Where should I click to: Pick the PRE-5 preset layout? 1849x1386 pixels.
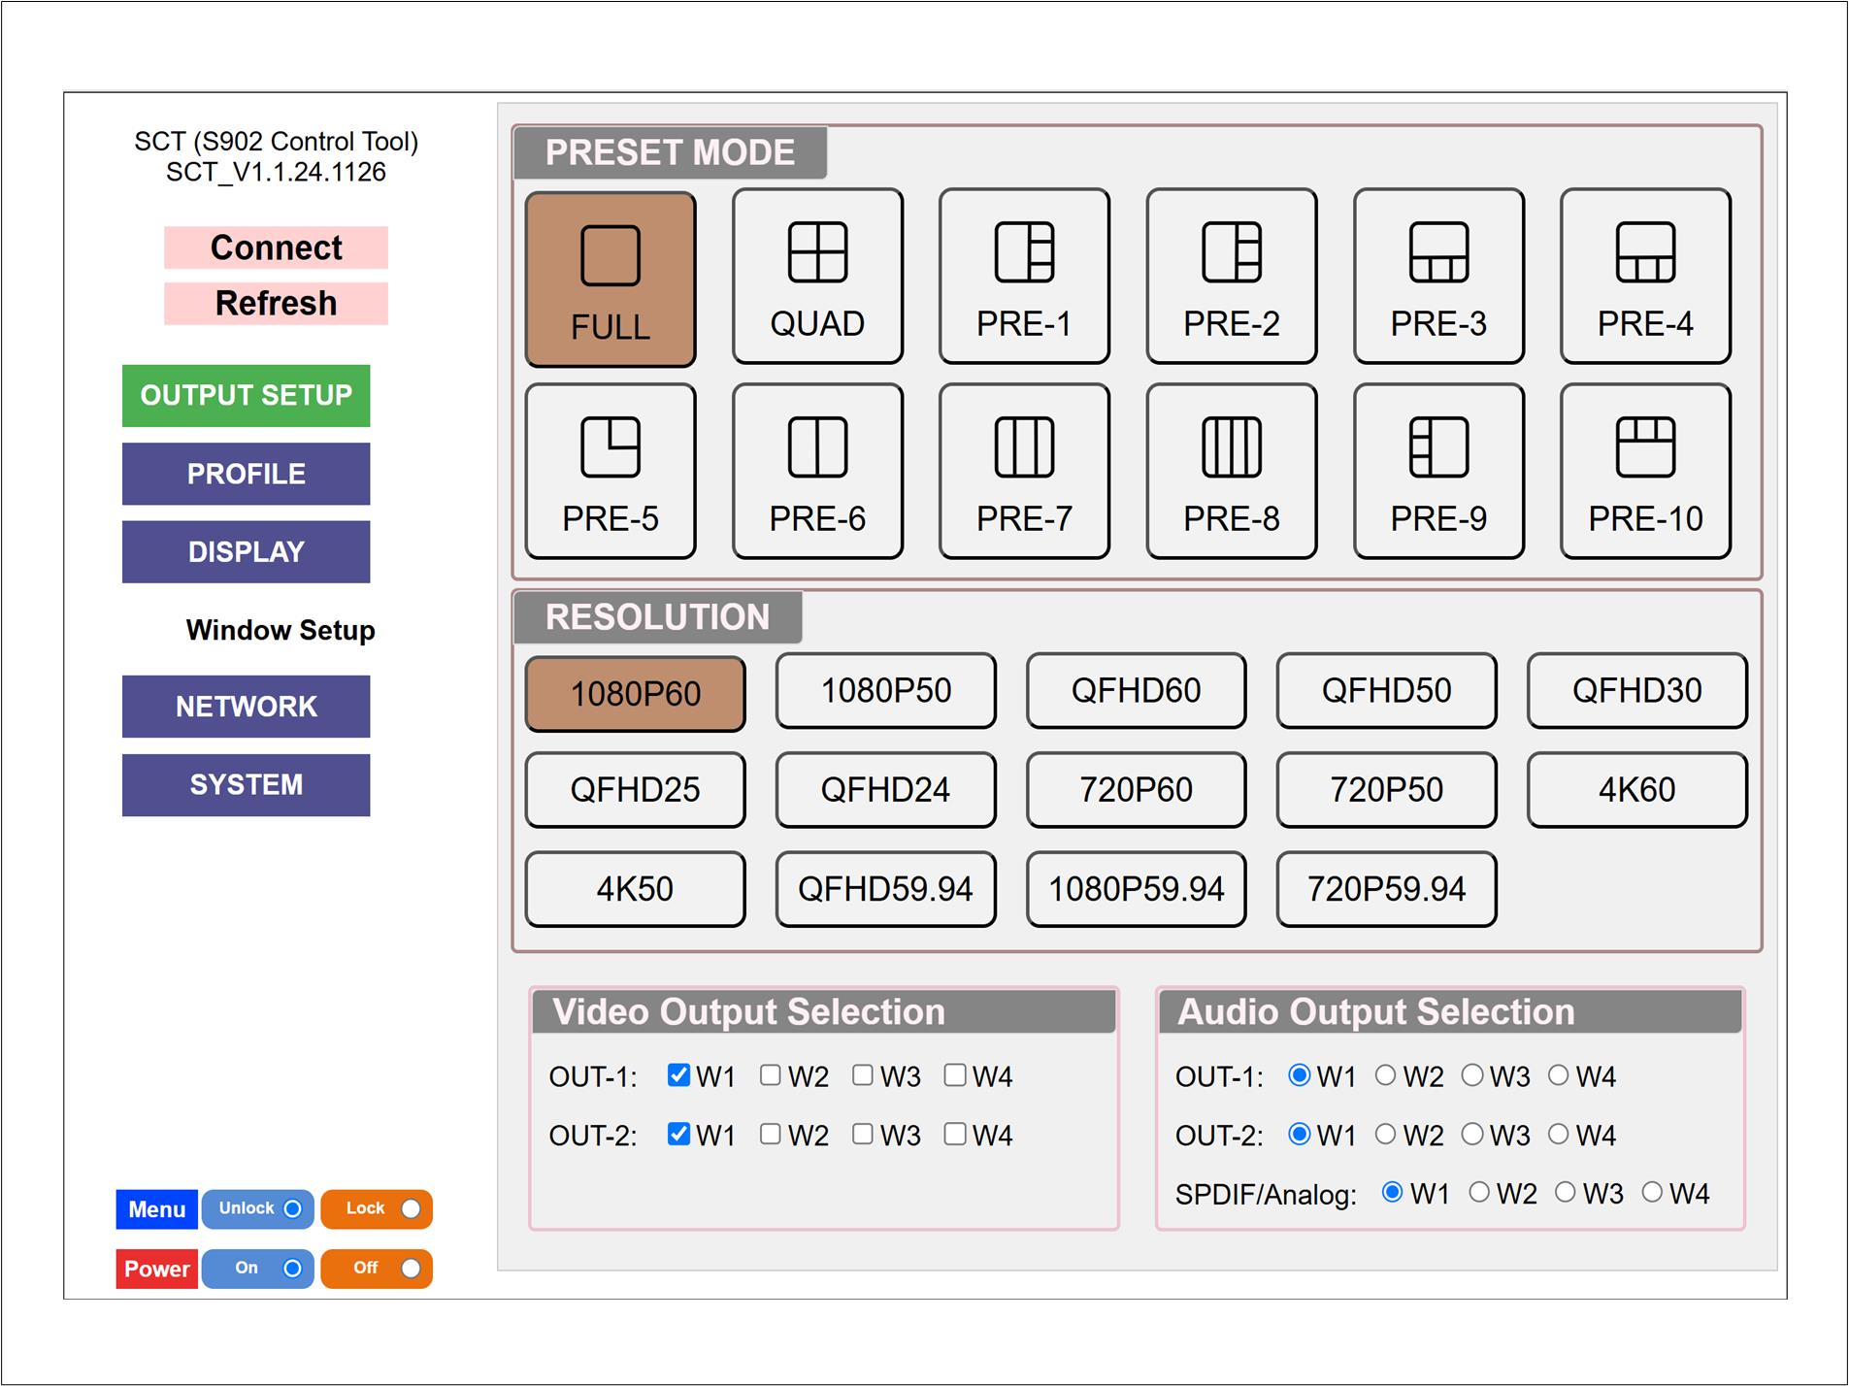coord(611,472)
